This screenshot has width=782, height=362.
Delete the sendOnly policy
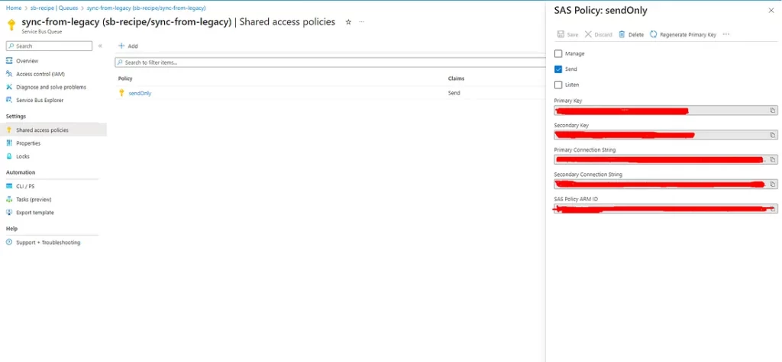[x=632, y=35]
